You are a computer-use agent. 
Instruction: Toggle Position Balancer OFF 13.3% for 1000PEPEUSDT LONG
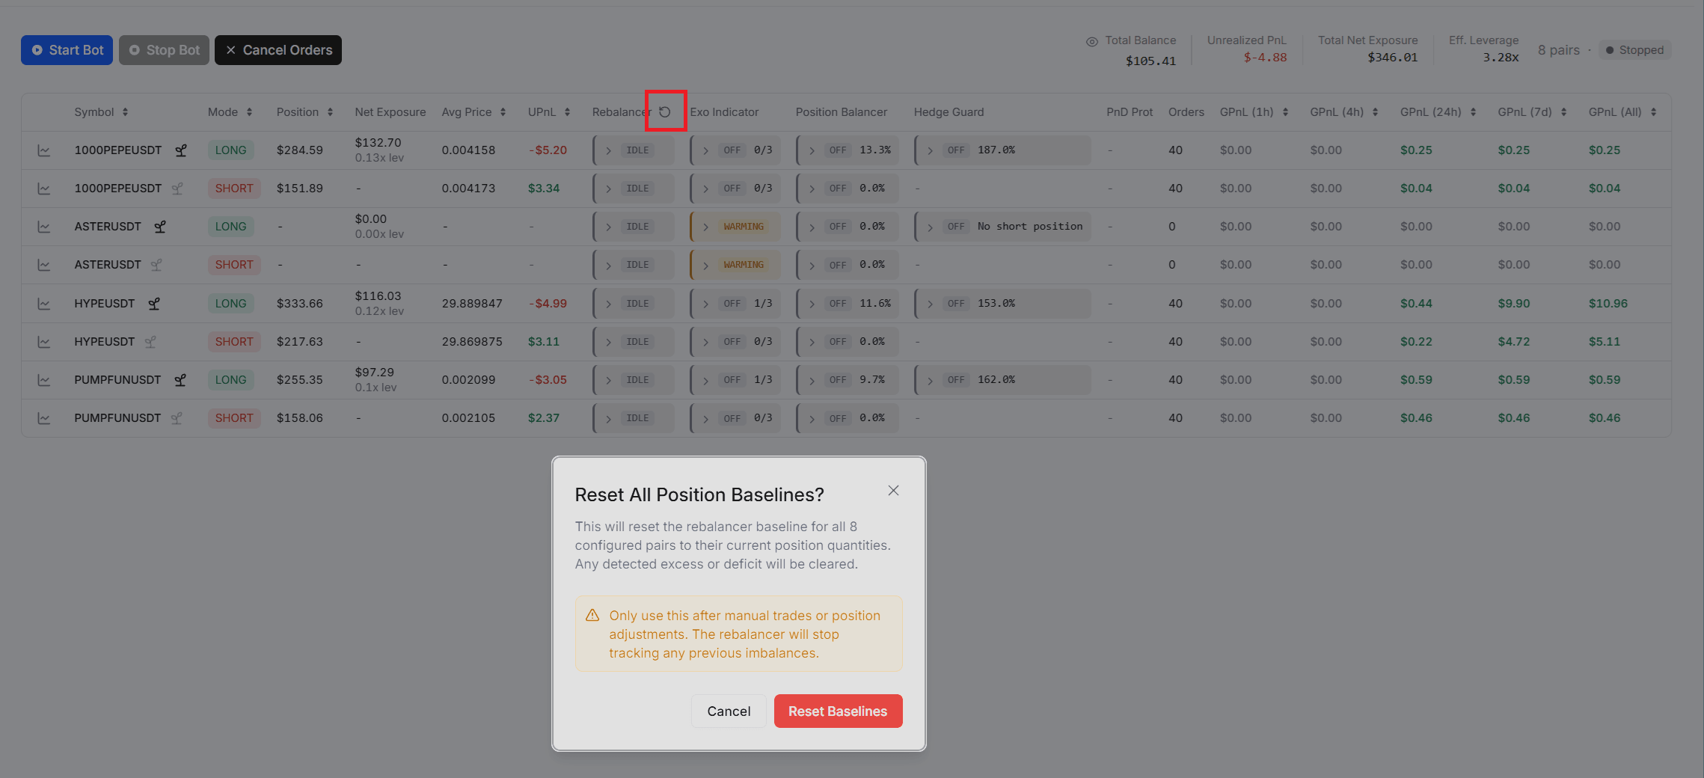coord(838,150)
